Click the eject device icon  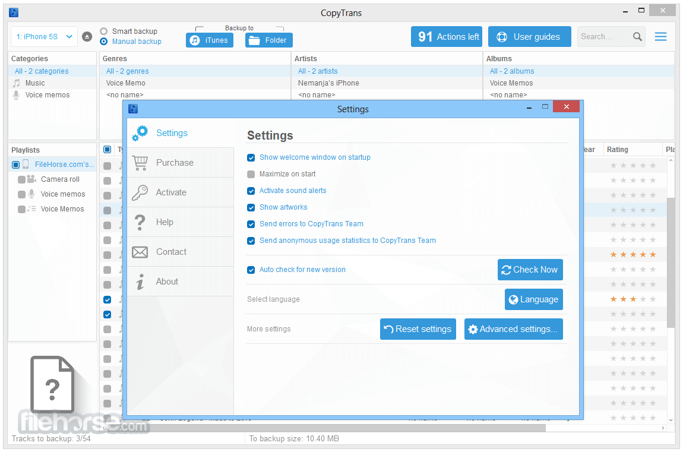[x=87, y=37]
